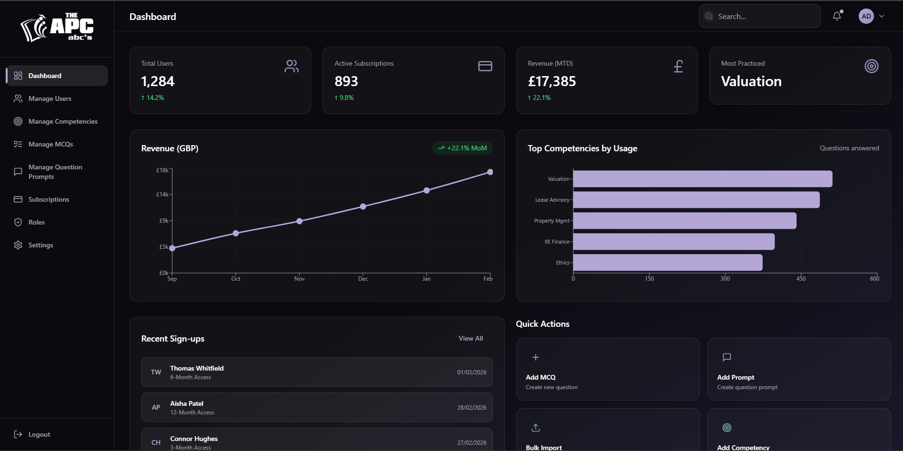View All recent sign-ups
The width and height of the screenshot is (903, 451).
(x=471, y=338)
